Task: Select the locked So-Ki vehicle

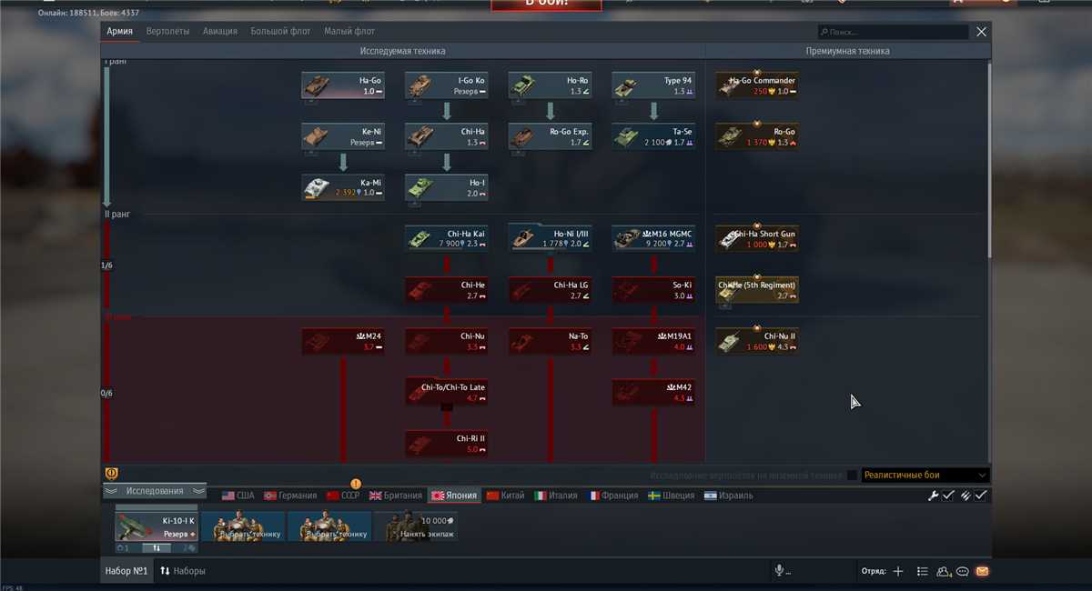Action: click(654, 290)
